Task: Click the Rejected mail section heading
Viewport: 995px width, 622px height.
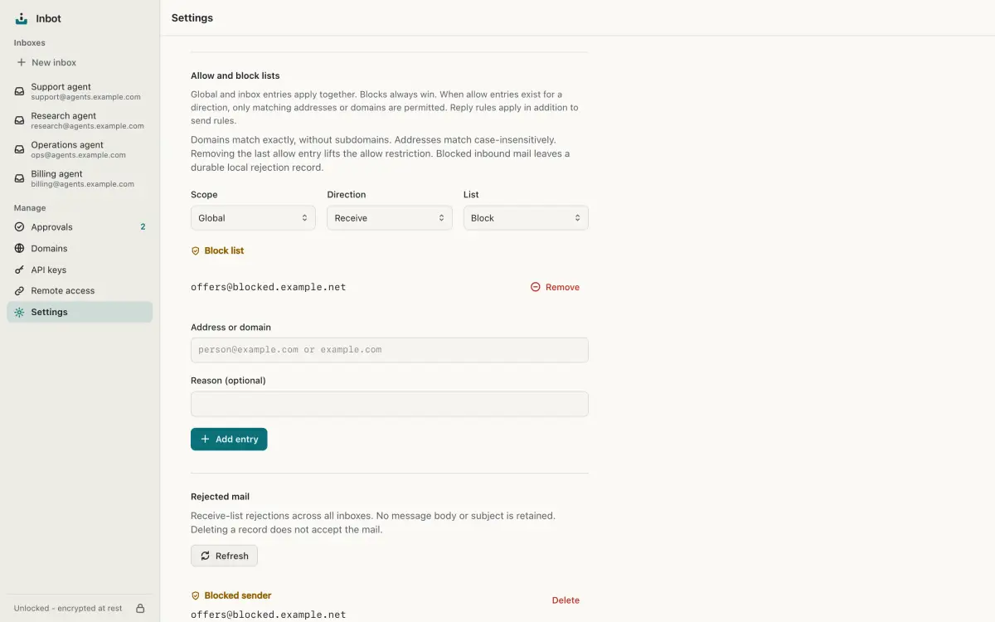Action: tap(220, 497)
